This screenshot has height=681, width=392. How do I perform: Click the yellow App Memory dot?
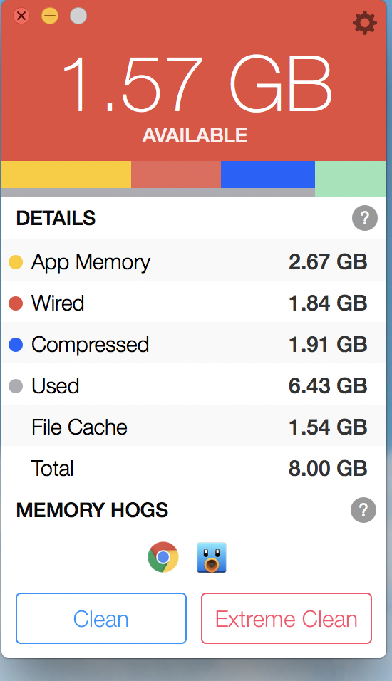pos(16,262)
